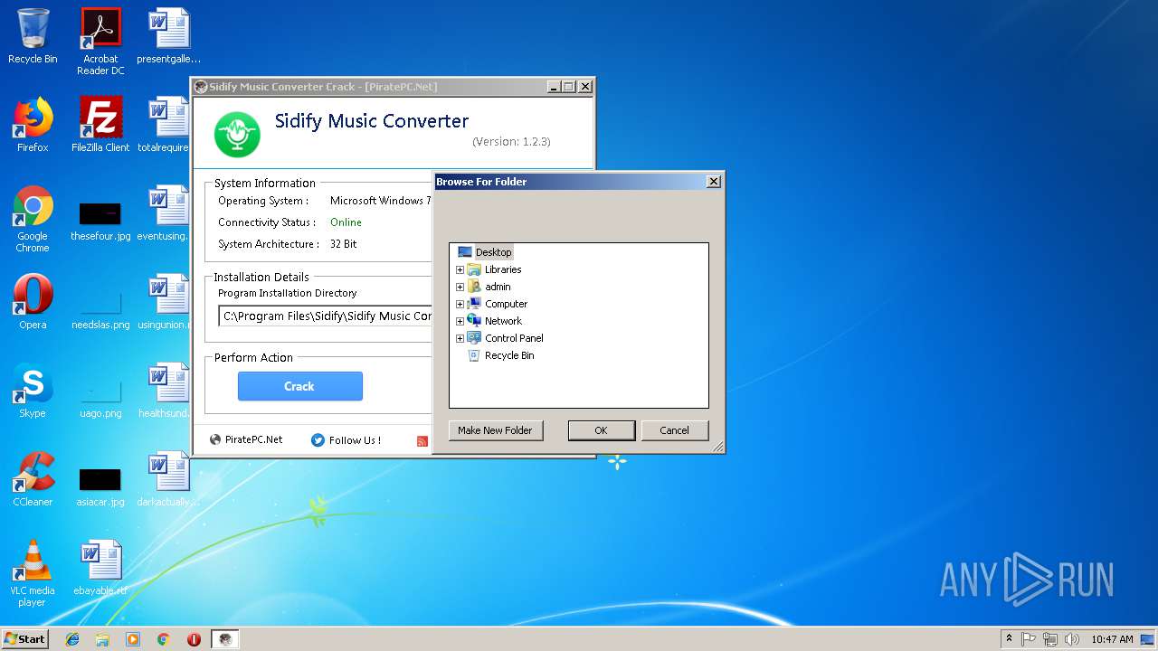The image size is (1158, 651).
Task: Close the Browse For Folder dialog
Action: (713, 182)
